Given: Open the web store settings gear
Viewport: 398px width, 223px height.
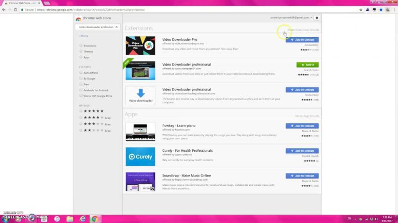Looking at the screenshot, I should tap(317, 18).
